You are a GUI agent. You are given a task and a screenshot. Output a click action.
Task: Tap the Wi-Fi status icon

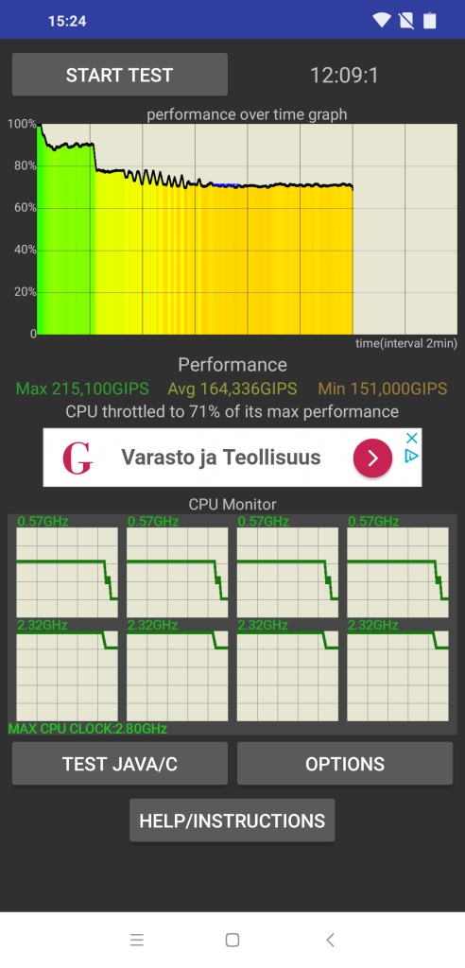click(x=382, y=21)
